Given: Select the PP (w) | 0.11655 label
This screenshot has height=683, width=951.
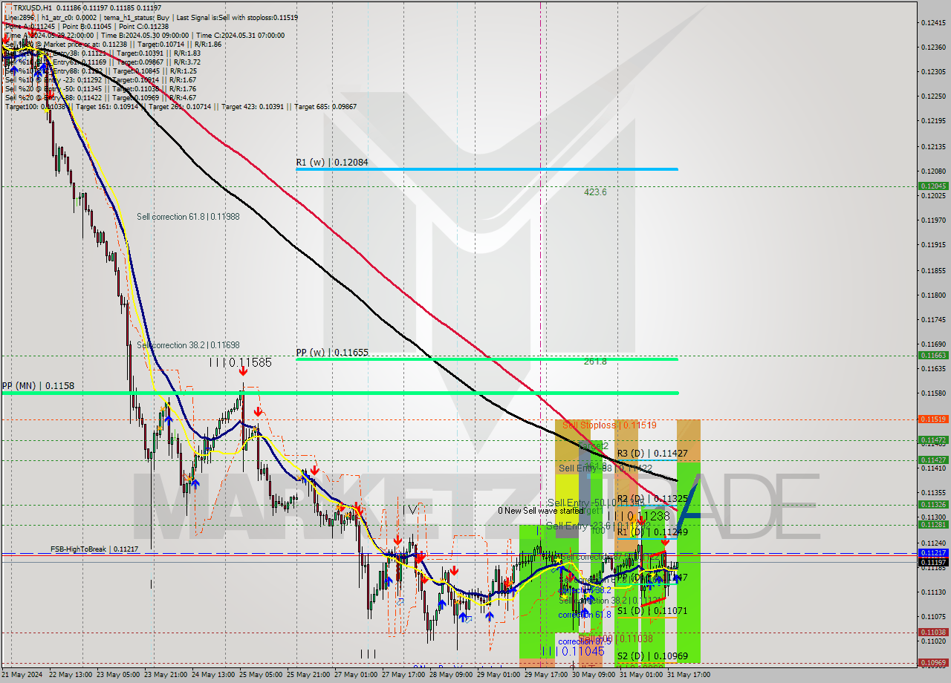Looking at the screenshot, I should pos(332,353).
